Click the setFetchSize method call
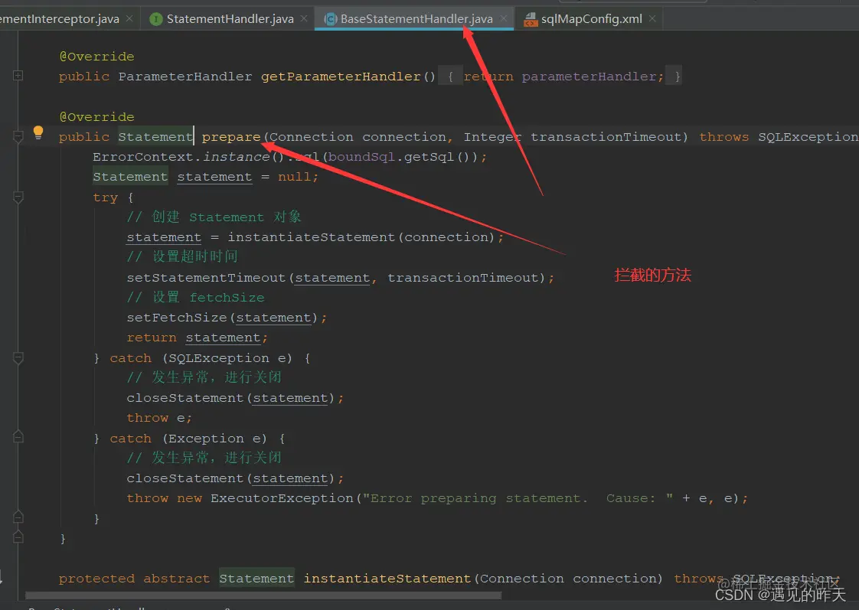This screenshot has width=859, height=610. coord(177,318)
